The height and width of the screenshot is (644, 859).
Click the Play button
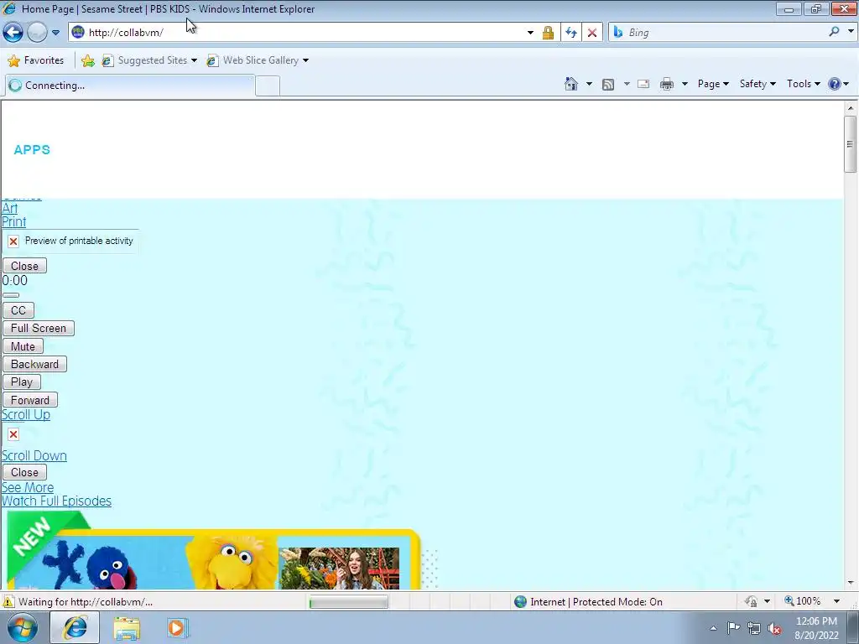[x=21, y=382]
